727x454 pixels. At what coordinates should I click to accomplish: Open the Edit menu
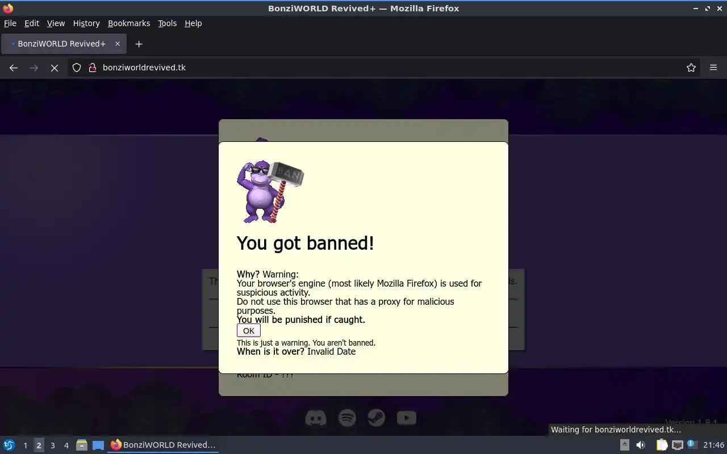coord(32,23)
